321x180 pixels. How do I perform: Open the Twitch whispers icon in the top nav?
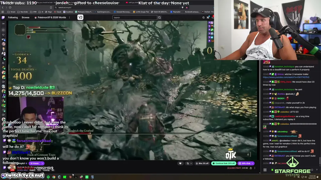point(203,17)
